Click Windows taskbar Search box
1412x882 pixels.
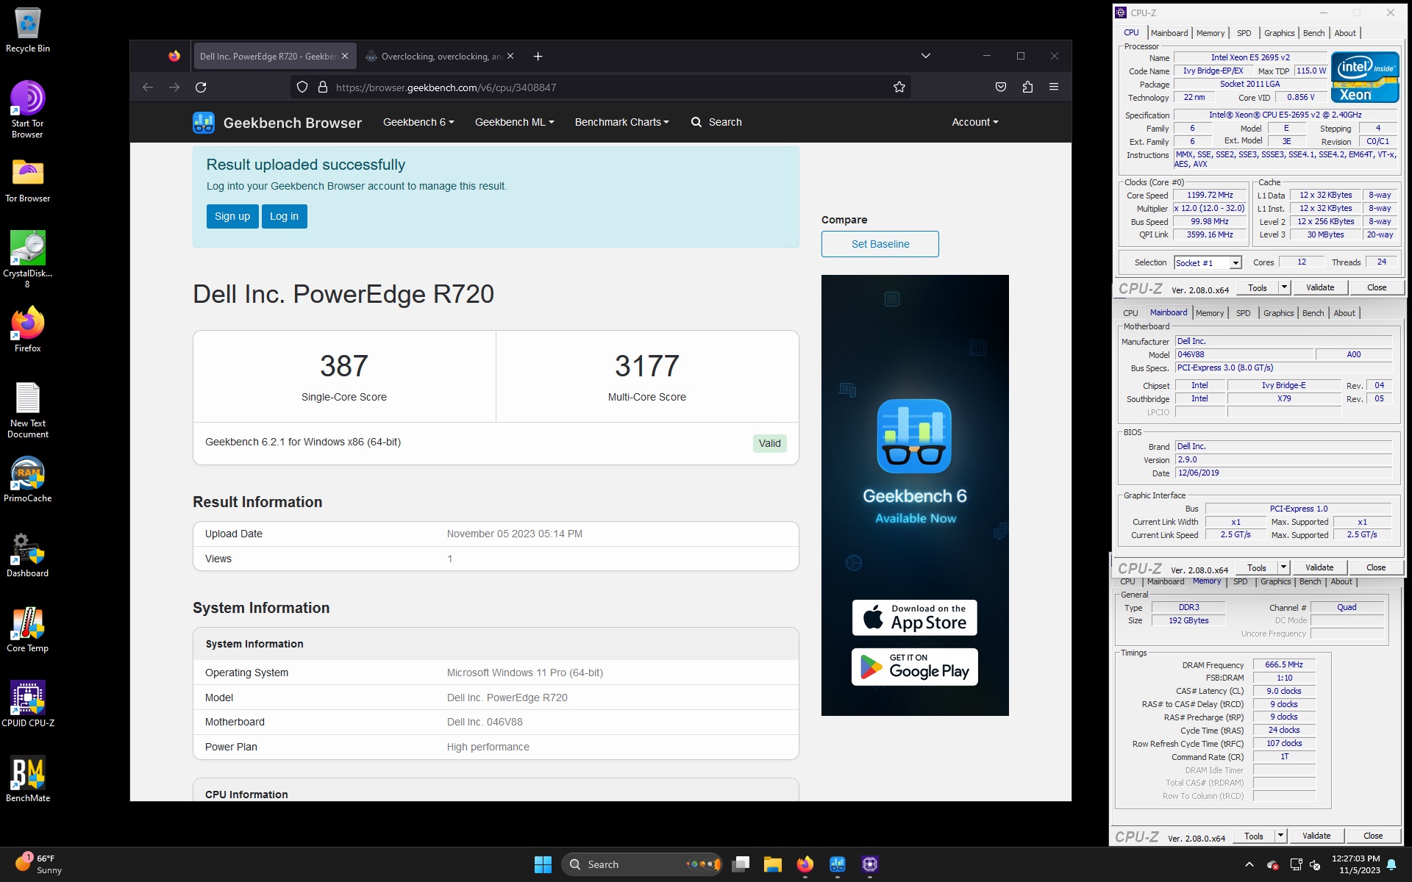pyautogui.click(x=642, y=864)
